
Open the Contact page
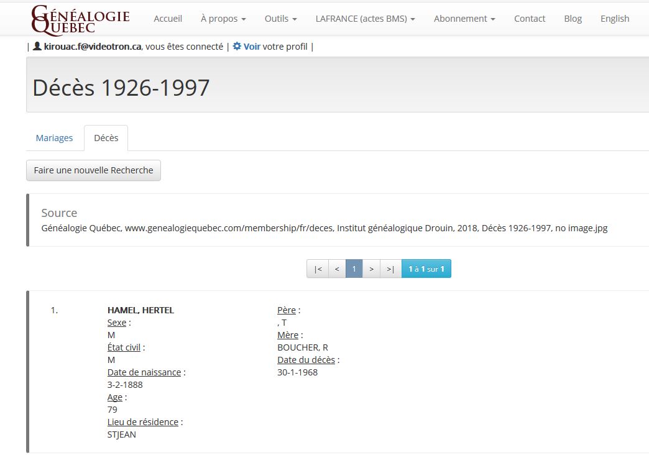(530, 19)
